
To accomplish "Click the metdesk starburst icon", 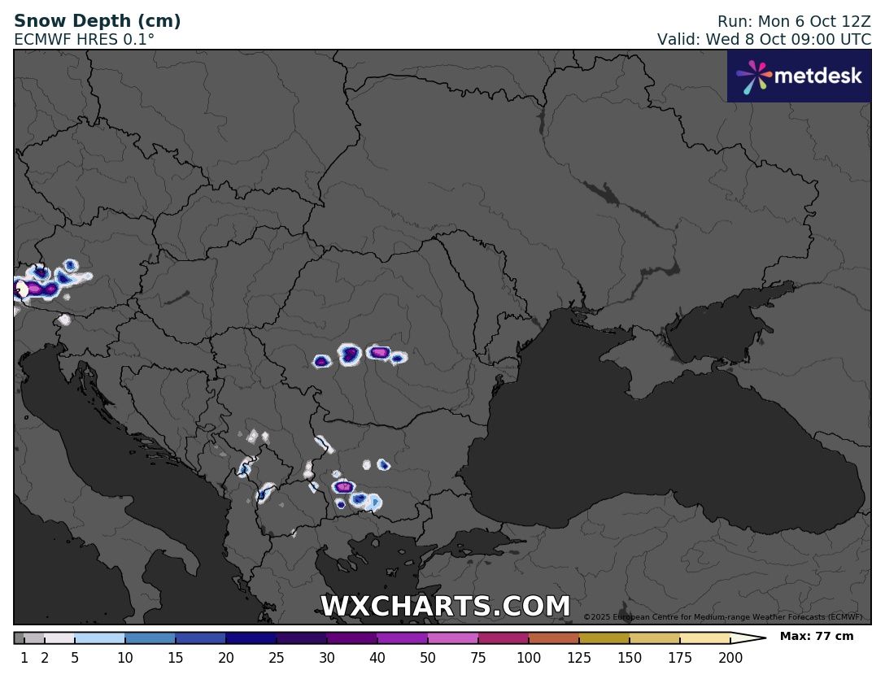I will pyautogui.click(x=754, y=76).
